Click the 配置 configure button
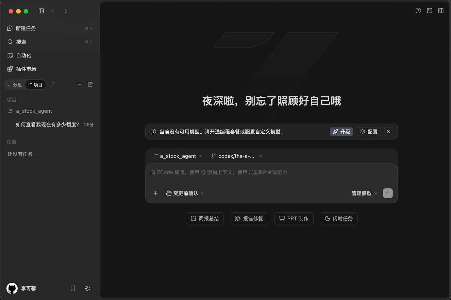Viewport: 451px width, 300px height. tap(369, 132)
